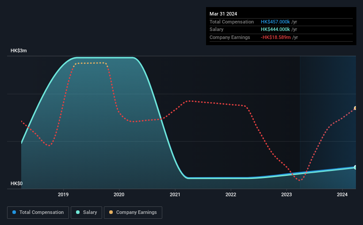The height and width of the screenshot is (225, 363).
Task: Select the orange earnings endpoint marker at 2024
Action: [355, 108]
